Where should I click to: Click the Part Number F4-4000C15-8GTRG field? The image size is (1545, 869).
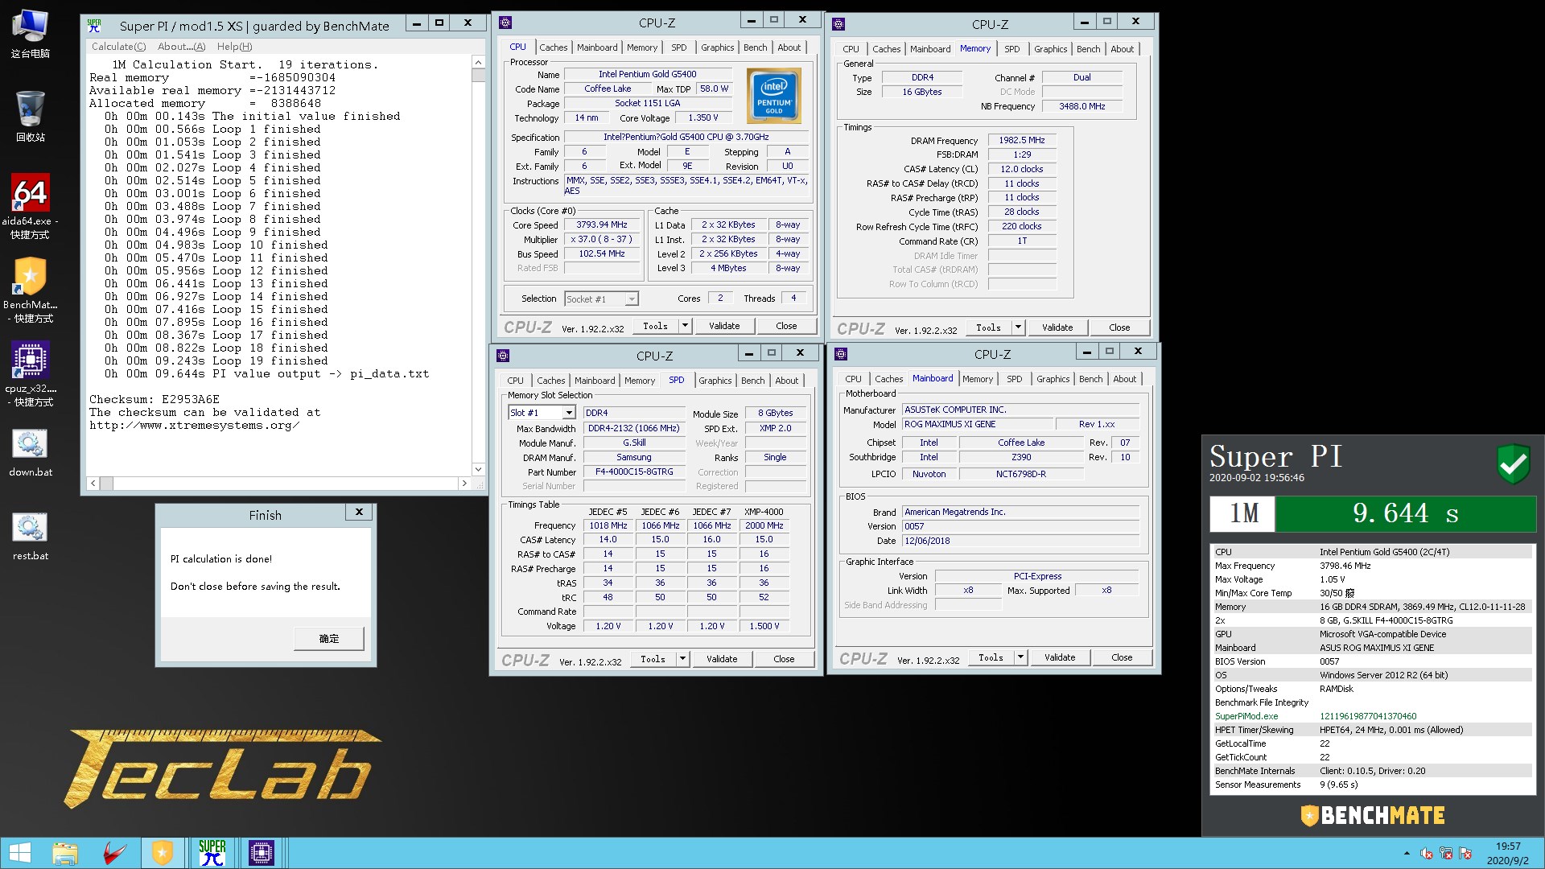[634, 472]
